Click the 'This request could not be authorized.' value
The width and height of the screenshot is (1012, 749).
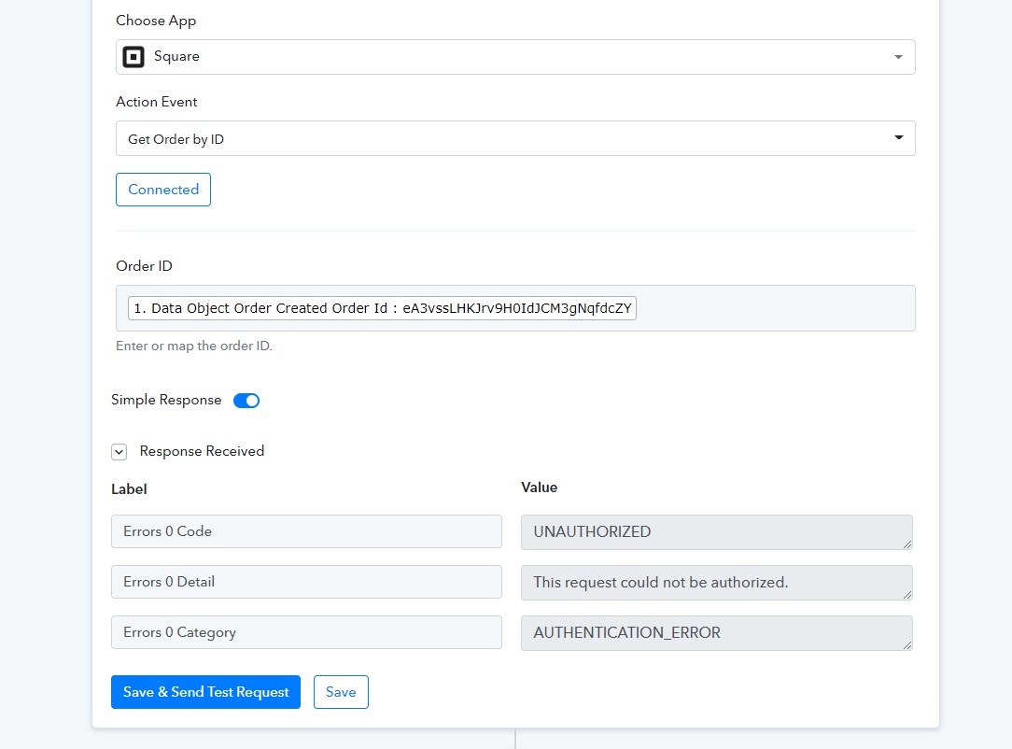(x=716, y=583)
